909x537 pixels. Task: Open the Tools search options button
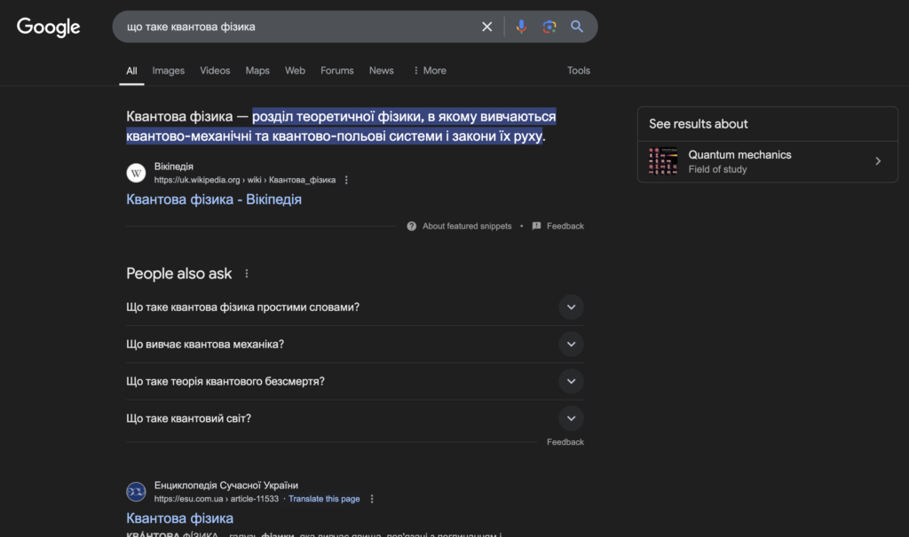click(578, 71)
